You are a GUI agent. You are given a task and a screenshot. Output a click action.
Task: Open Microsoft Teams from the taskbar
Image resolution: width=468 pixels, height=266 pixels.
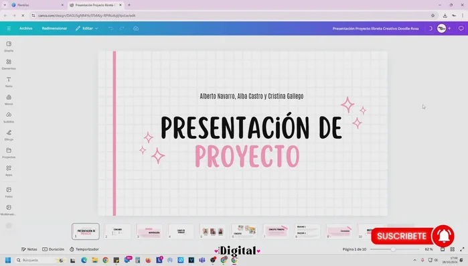(x=202, y=260)
